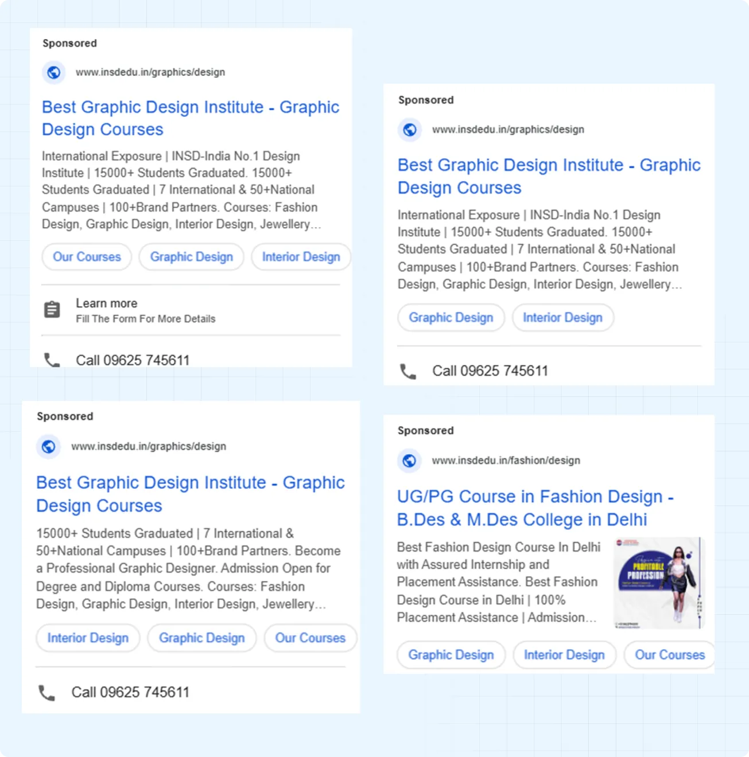
Task: Click the globe icon in the fashion design ad
Action: click(x=409, y=461)
